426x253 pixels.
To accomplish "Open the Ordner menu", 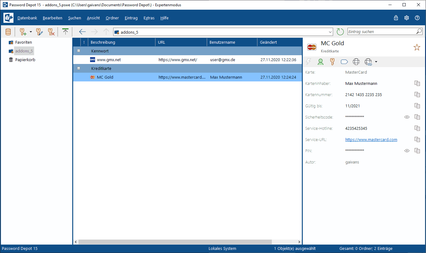I will (x=112, y=18).
